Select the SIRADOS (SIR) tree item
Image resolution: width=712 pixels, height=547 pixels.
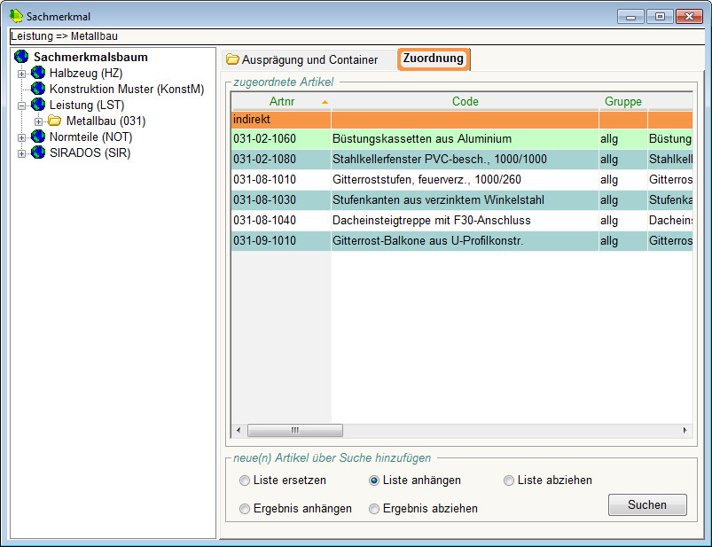90,152
